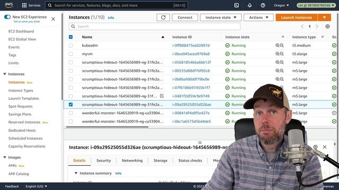The height and width of the screenshot is (190, 339).
Task: Toggle New EC2 Experience switch
Action: tap(7, 17)
